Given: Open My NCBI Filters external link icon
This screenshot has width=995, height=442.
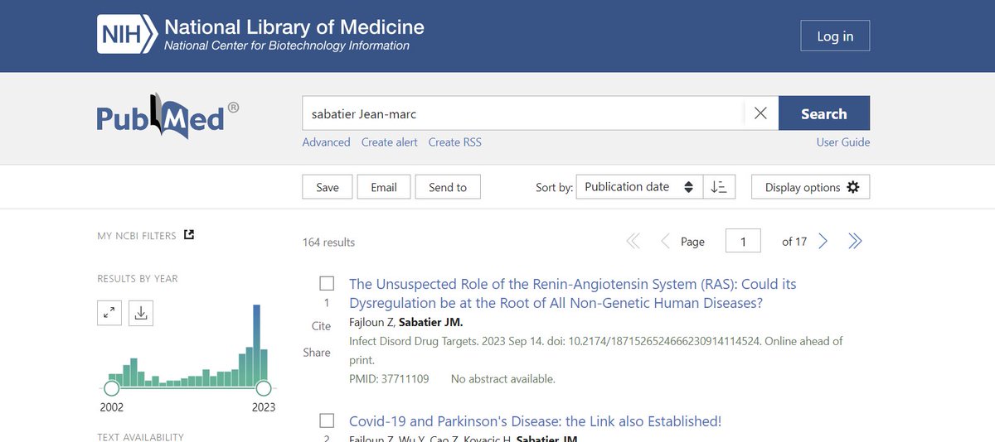Looking at the screenshot, I should (189, 235).
